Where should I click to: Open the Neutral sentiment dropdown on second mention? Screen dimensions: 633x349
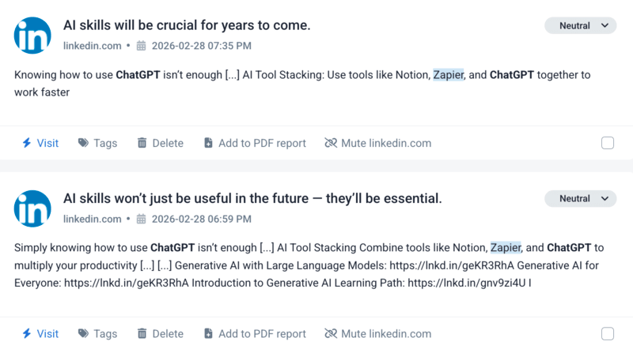580,198
